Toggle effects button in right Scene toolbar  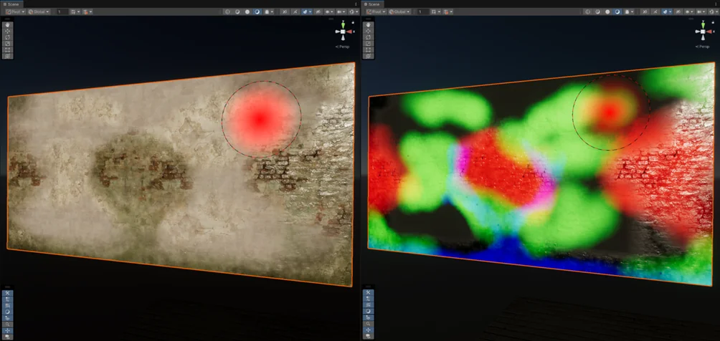click(x=665, y=11)
